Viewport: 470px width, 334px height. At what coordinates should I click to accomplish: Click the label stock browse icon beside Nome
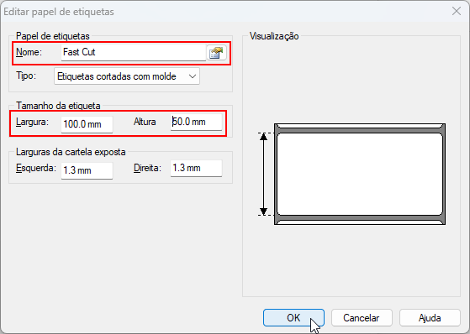(x=216, y=53)
